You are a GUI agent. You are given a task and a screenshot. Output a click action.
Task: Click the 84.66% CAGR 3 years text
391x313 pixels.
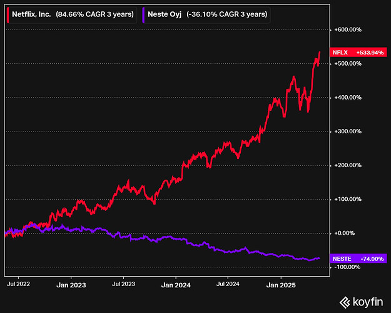tap(94, 14)
